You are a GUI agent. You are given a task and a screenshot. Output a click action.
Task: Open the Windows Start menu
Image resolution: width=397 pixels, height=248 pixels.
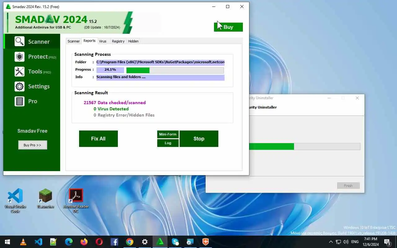point(7,242)
